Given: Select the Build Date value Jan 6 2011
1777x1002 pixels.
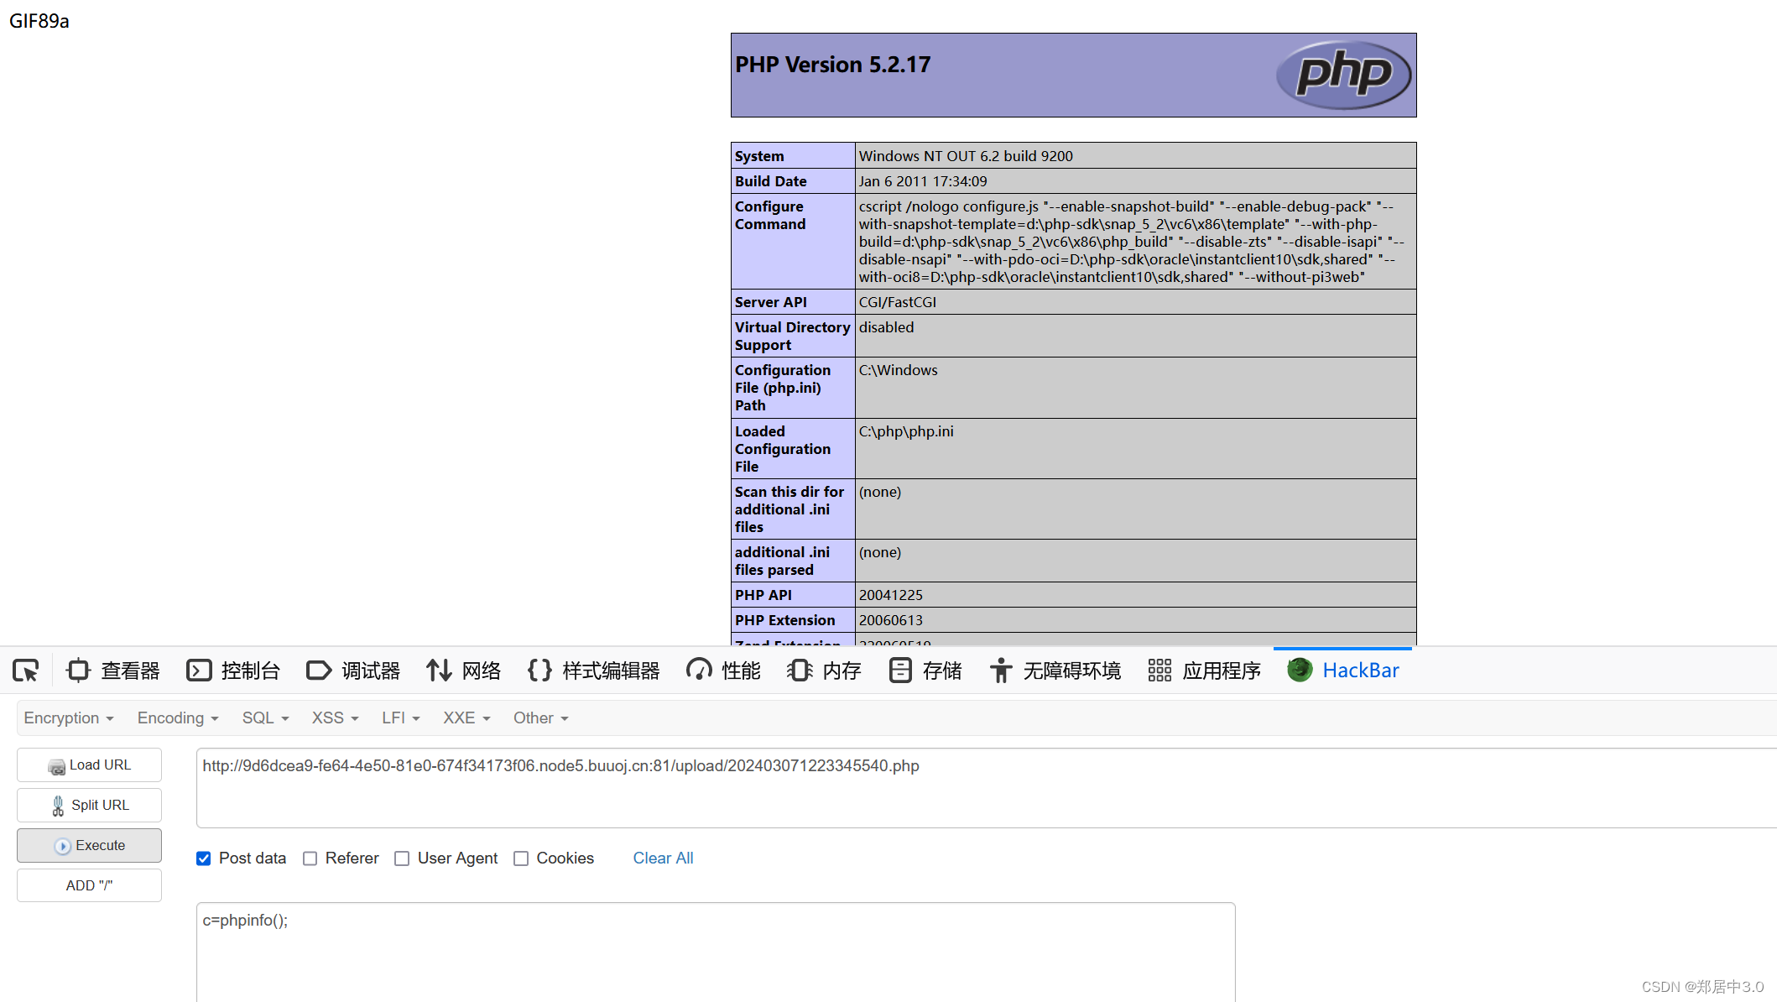Looking at the screenshot, I should tap(923, 181).
